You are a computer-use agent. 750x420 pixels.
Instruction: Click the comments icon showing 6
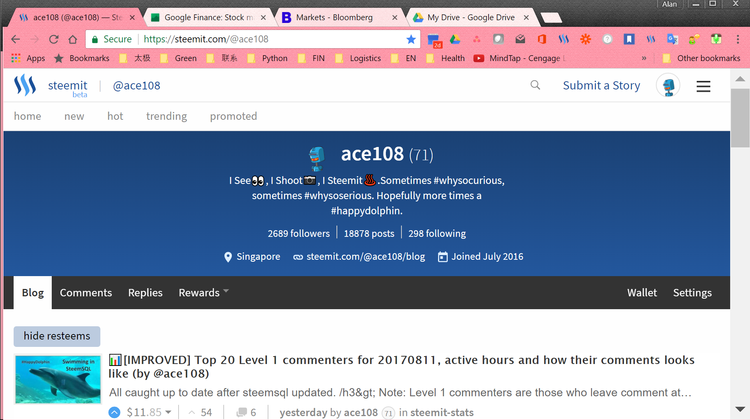pos(242,412)
